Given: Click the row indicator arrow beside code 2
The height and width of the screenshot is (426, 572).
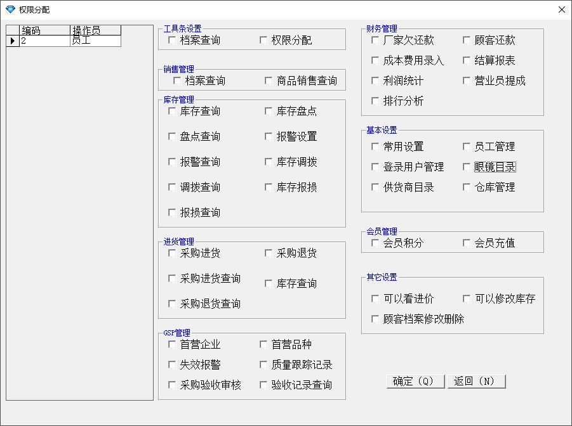Looking at the screenshot, I should tap(13, 41).
